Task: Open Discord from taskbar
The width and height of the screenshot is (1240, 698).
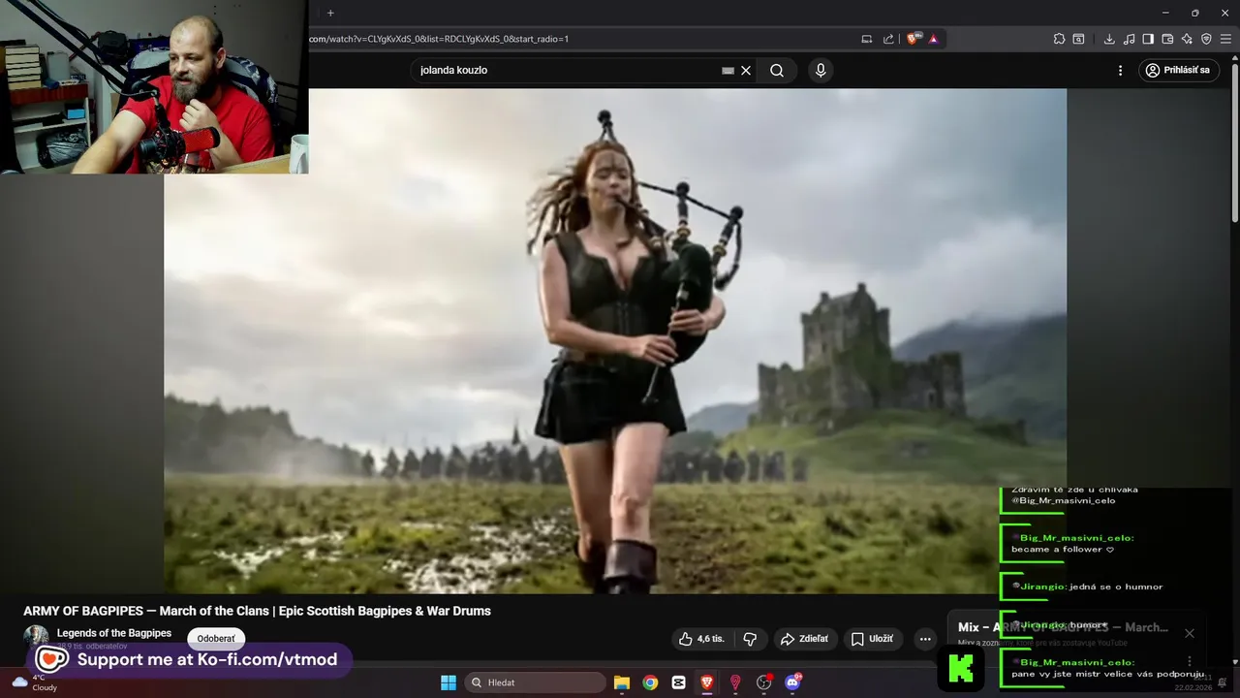Action: (792, 682)
